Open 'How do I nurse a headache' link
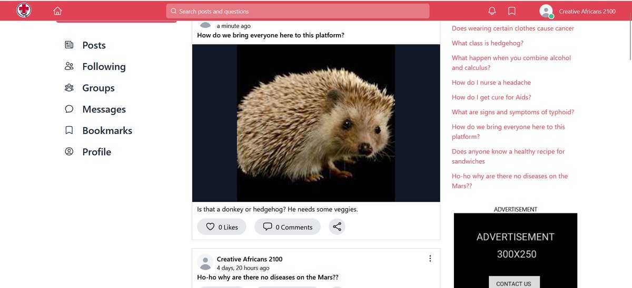 click(x=491, y=83)
